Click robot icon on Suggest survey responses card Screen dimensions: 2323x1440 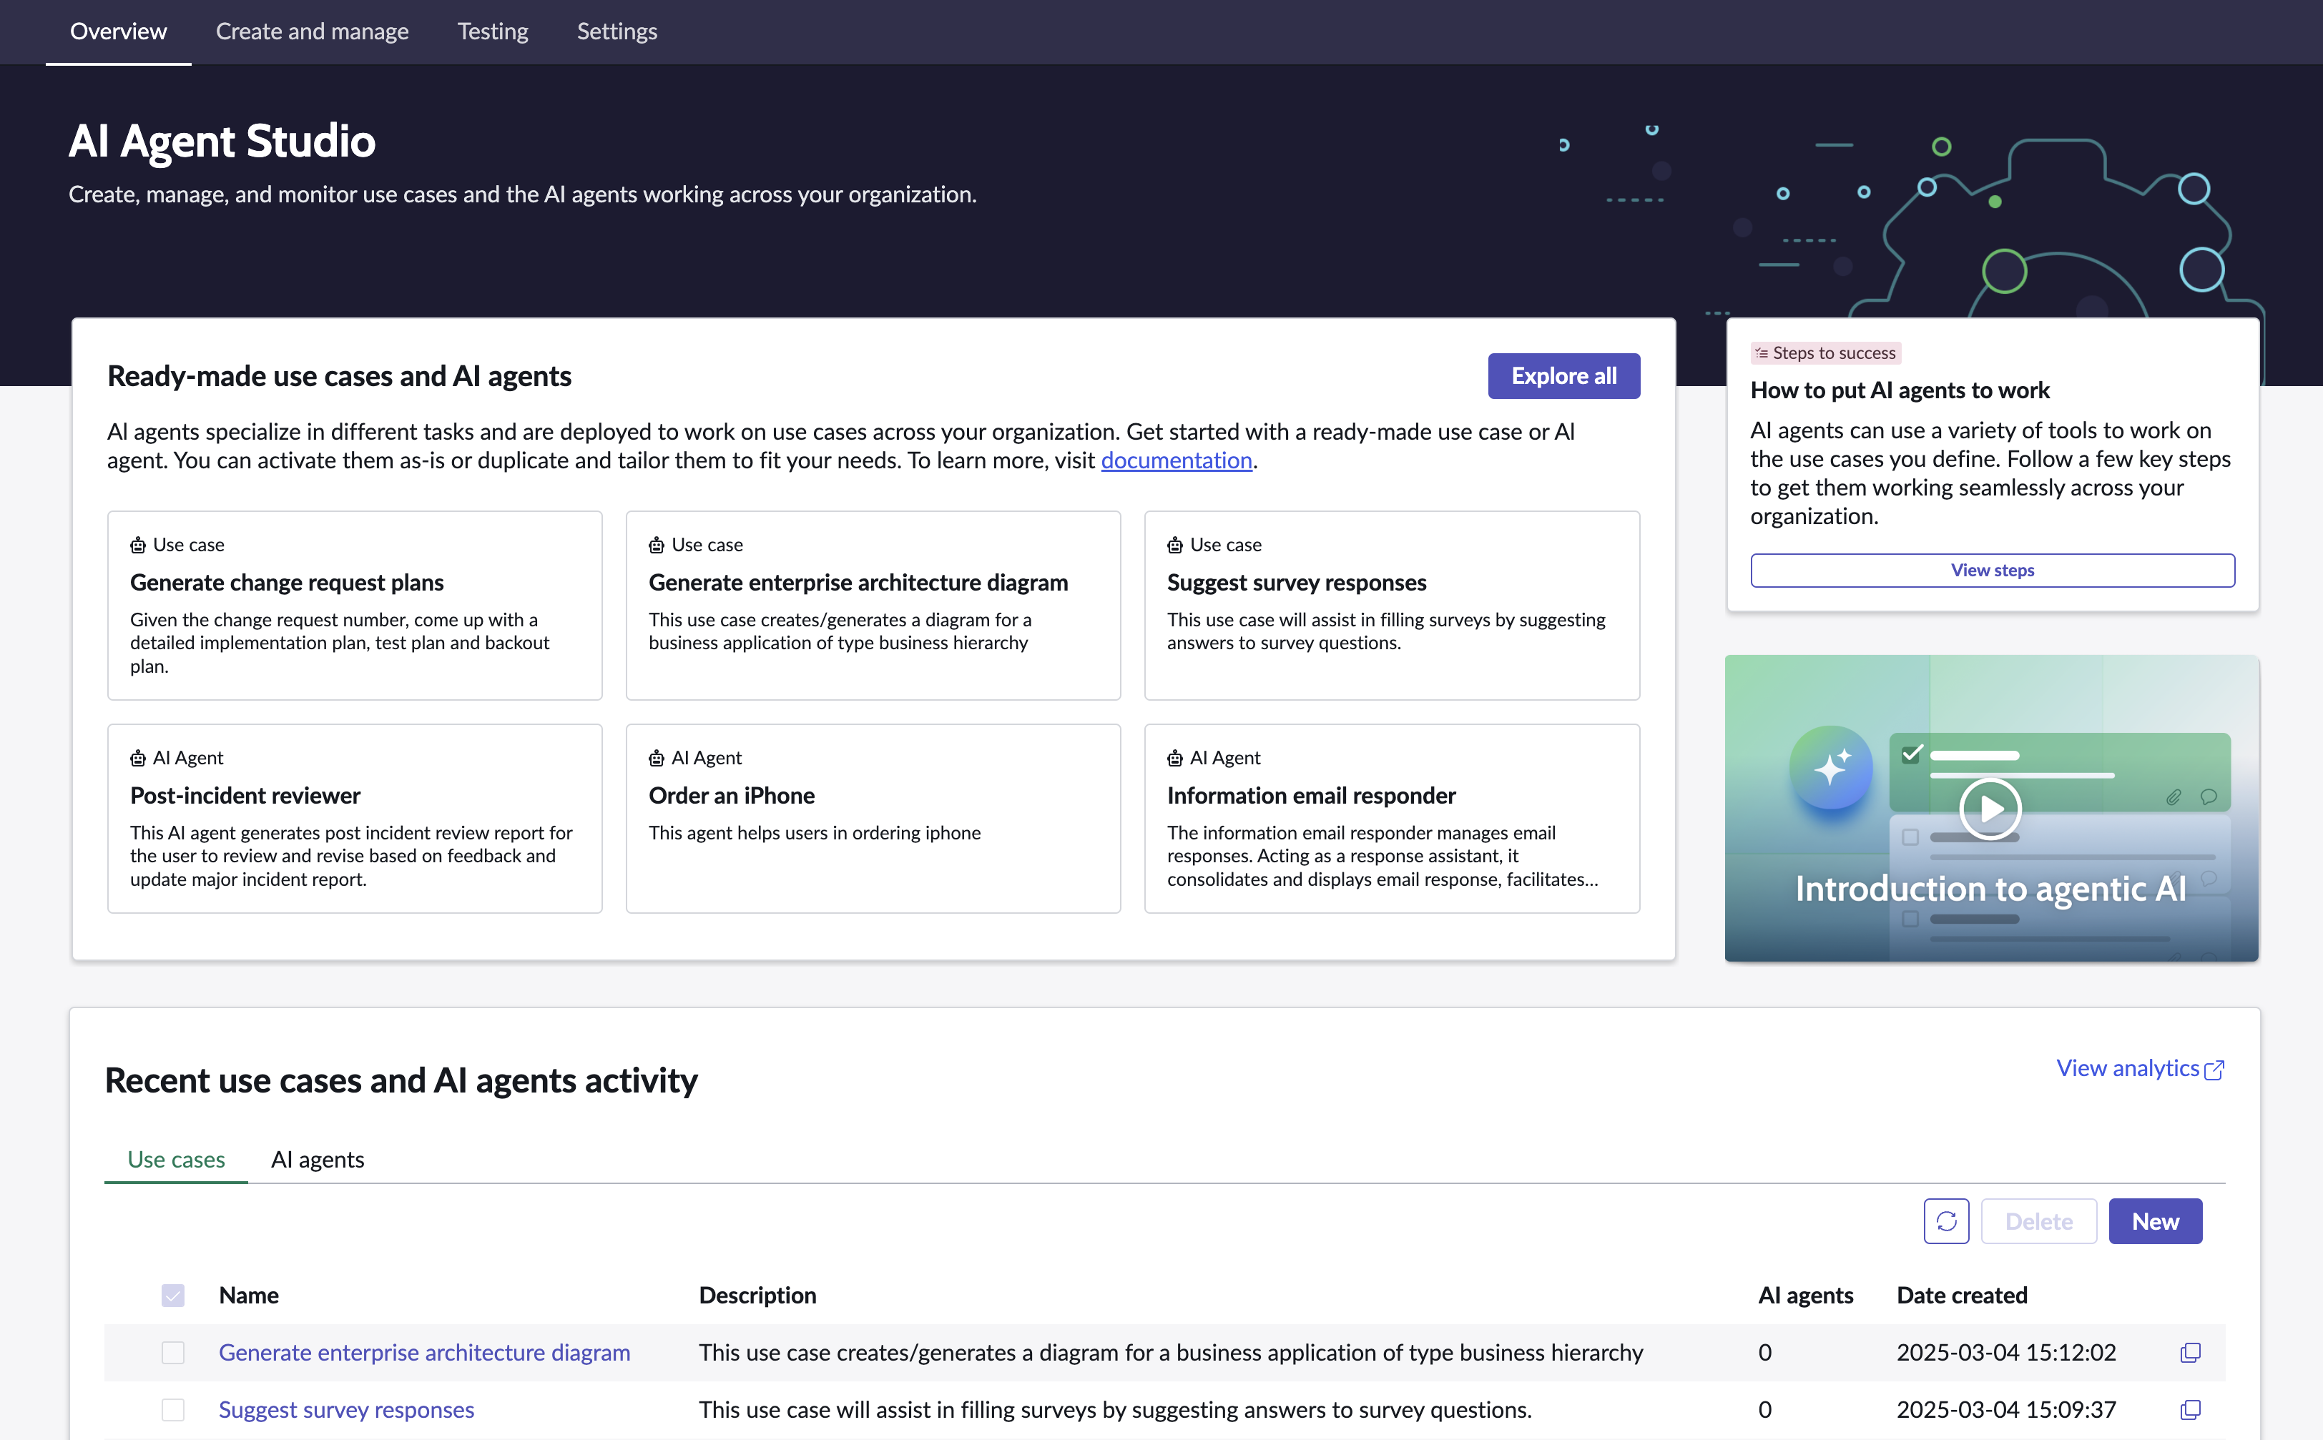pyautogui.click(x=1174, y=545)
